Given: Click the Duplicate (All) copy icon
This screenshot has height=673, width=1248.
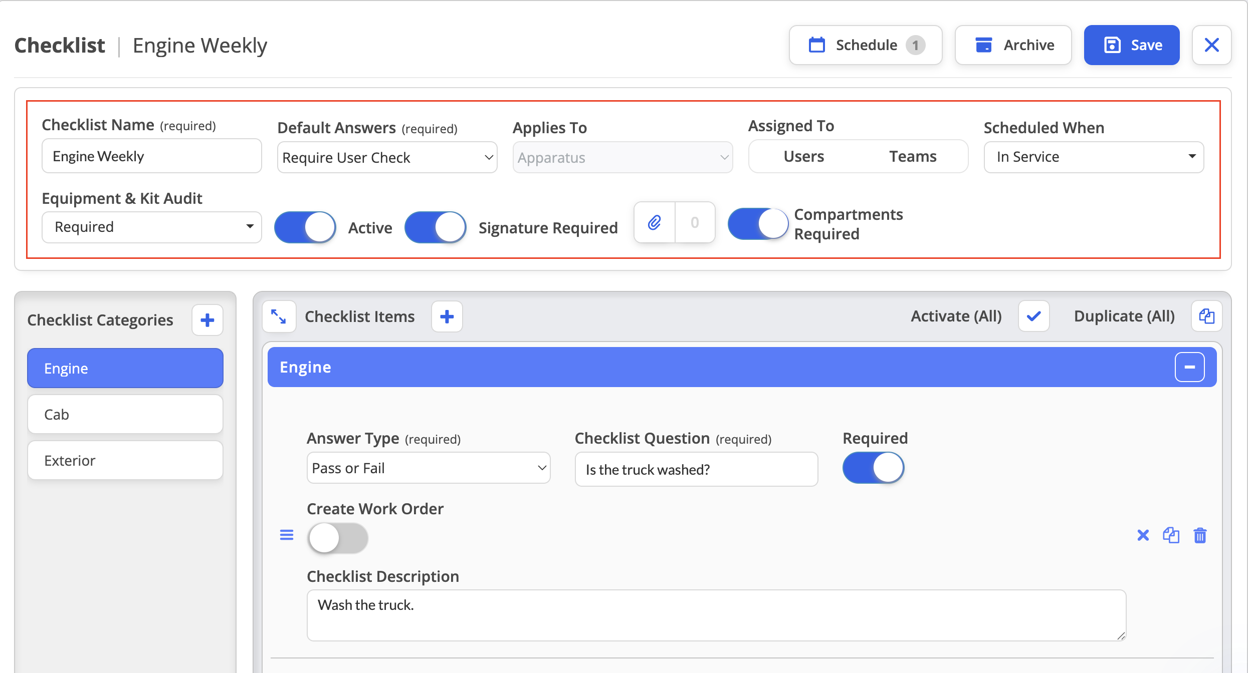Looking at the screenshot, I should (x=1206, y=316).
